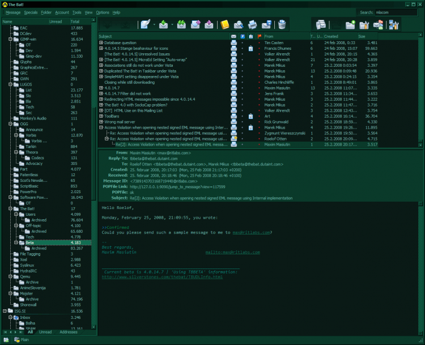Collapse the ISG.SI account node
Image resolution: width=425 pixels, height=345 pixels.
pos(5,311)
